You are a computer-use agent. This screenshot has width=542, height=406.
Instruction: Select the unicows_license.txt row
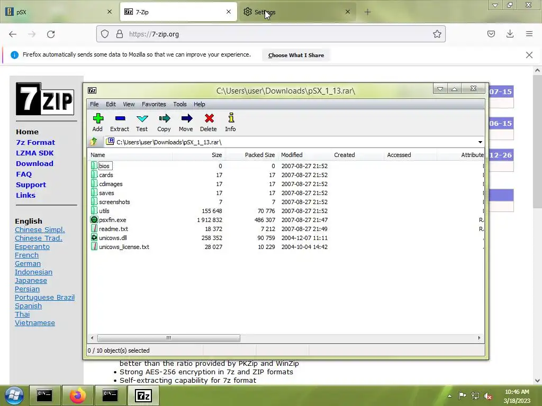286,246
